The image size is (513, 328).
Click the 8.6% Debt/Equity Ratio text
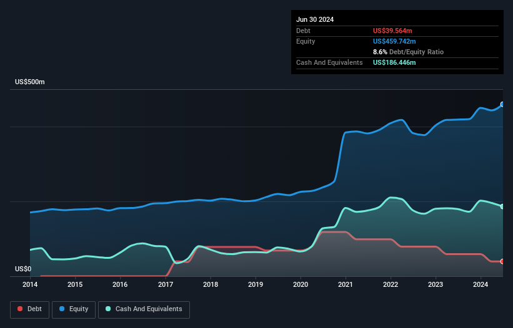pos(408,52)
